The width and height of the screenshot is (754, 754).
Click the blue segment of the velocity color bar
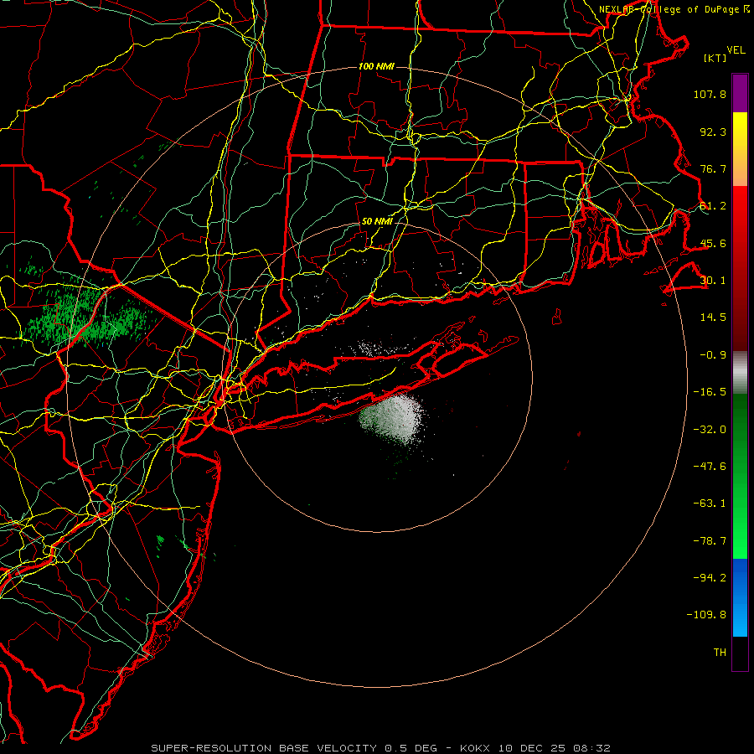click(x=740, y=597)
